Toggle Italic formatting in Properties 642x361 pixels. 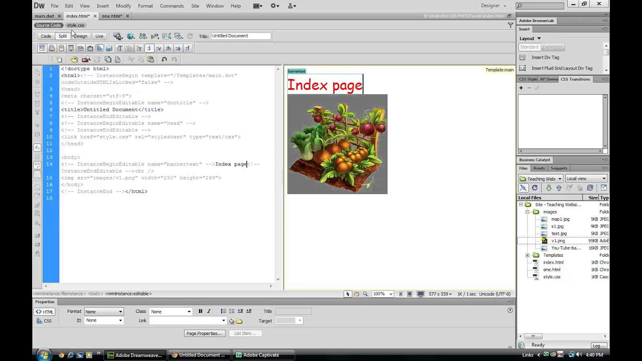209,311
